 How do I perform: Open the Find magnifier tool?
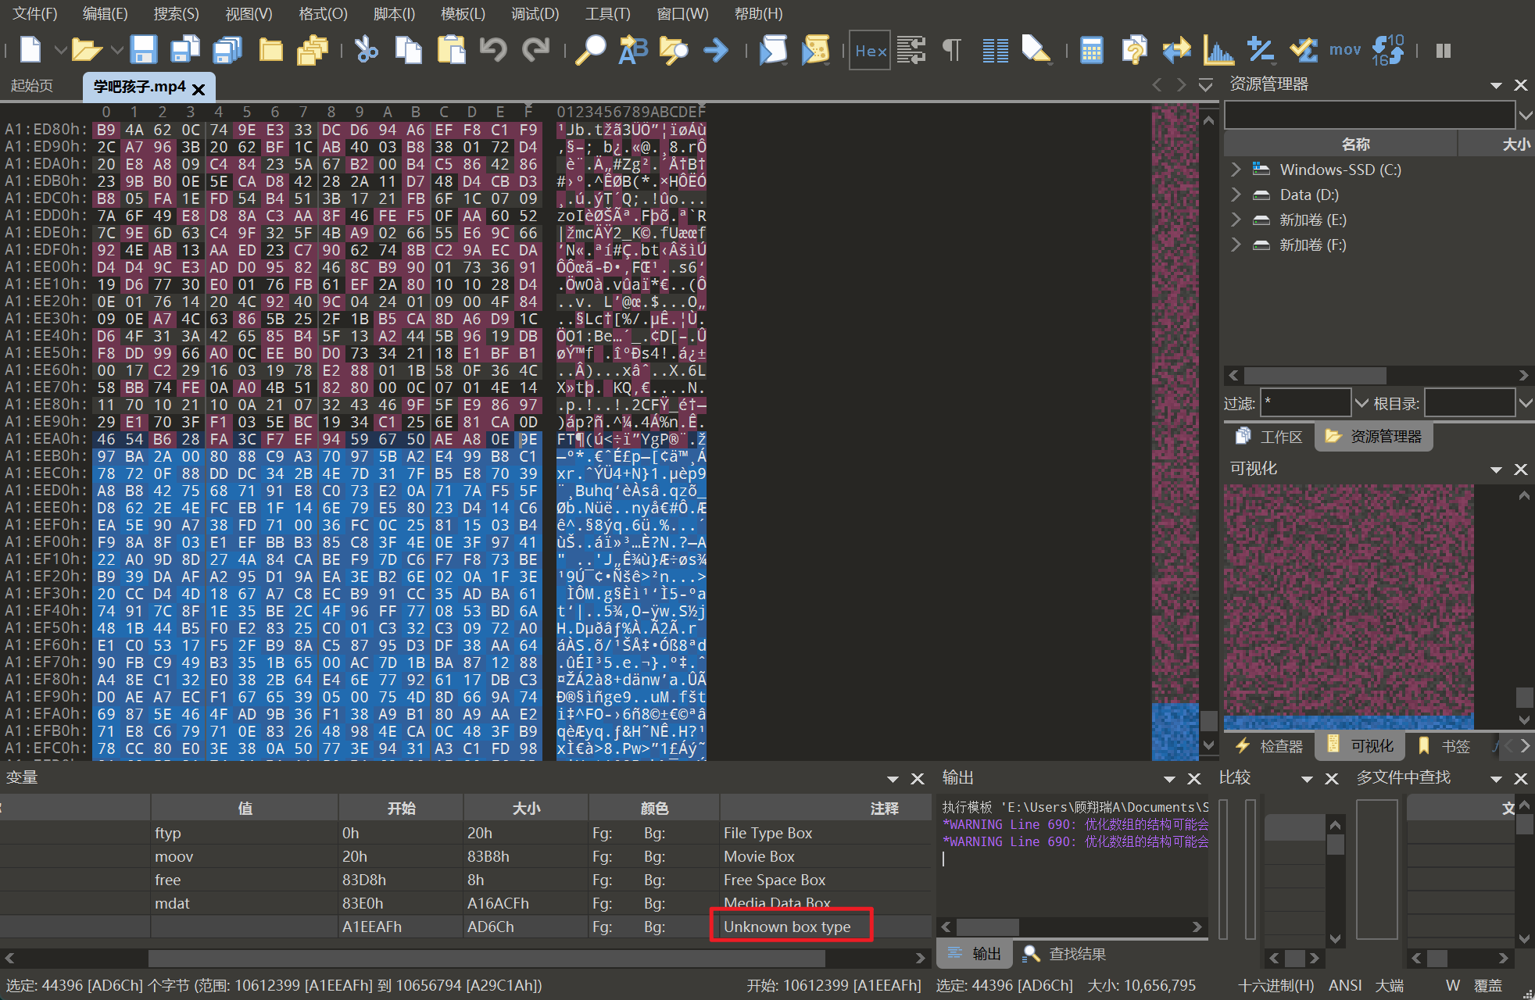click(x=590, y=50)
